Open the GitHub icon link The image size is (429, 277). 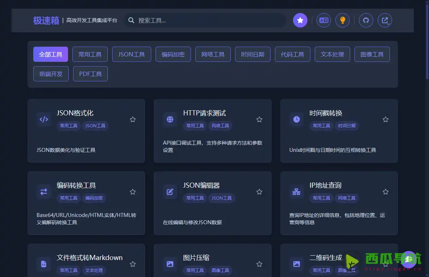(x=366, y=20)
